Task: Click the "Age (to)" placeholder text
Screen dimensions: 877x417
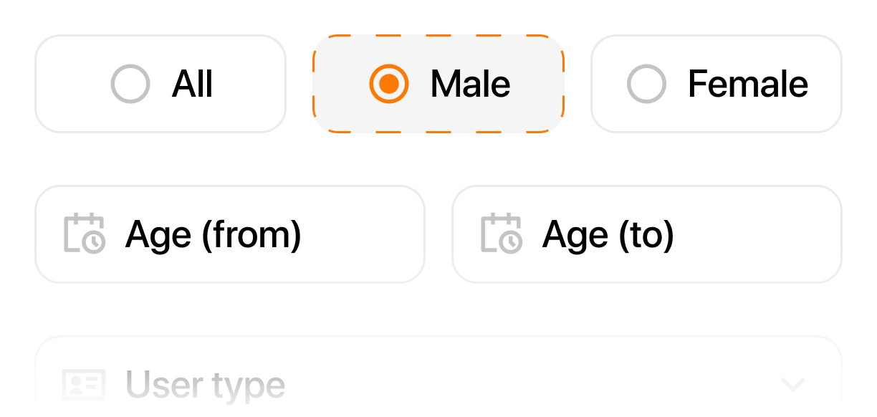Action: click(x=608, y=234)
